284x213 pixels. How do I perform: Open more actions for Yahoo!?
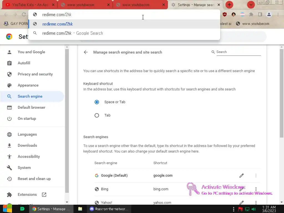coord(256,202)
